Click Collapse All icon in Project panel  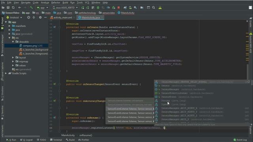click(34, 17)
